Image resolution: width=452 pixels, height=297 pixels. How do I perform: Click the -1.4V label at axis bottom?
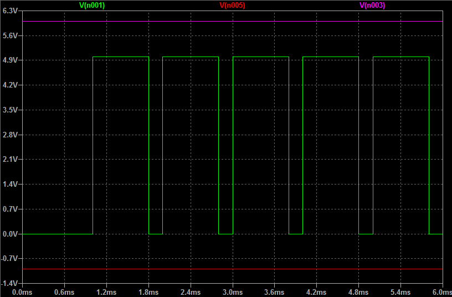click(10, 284)
